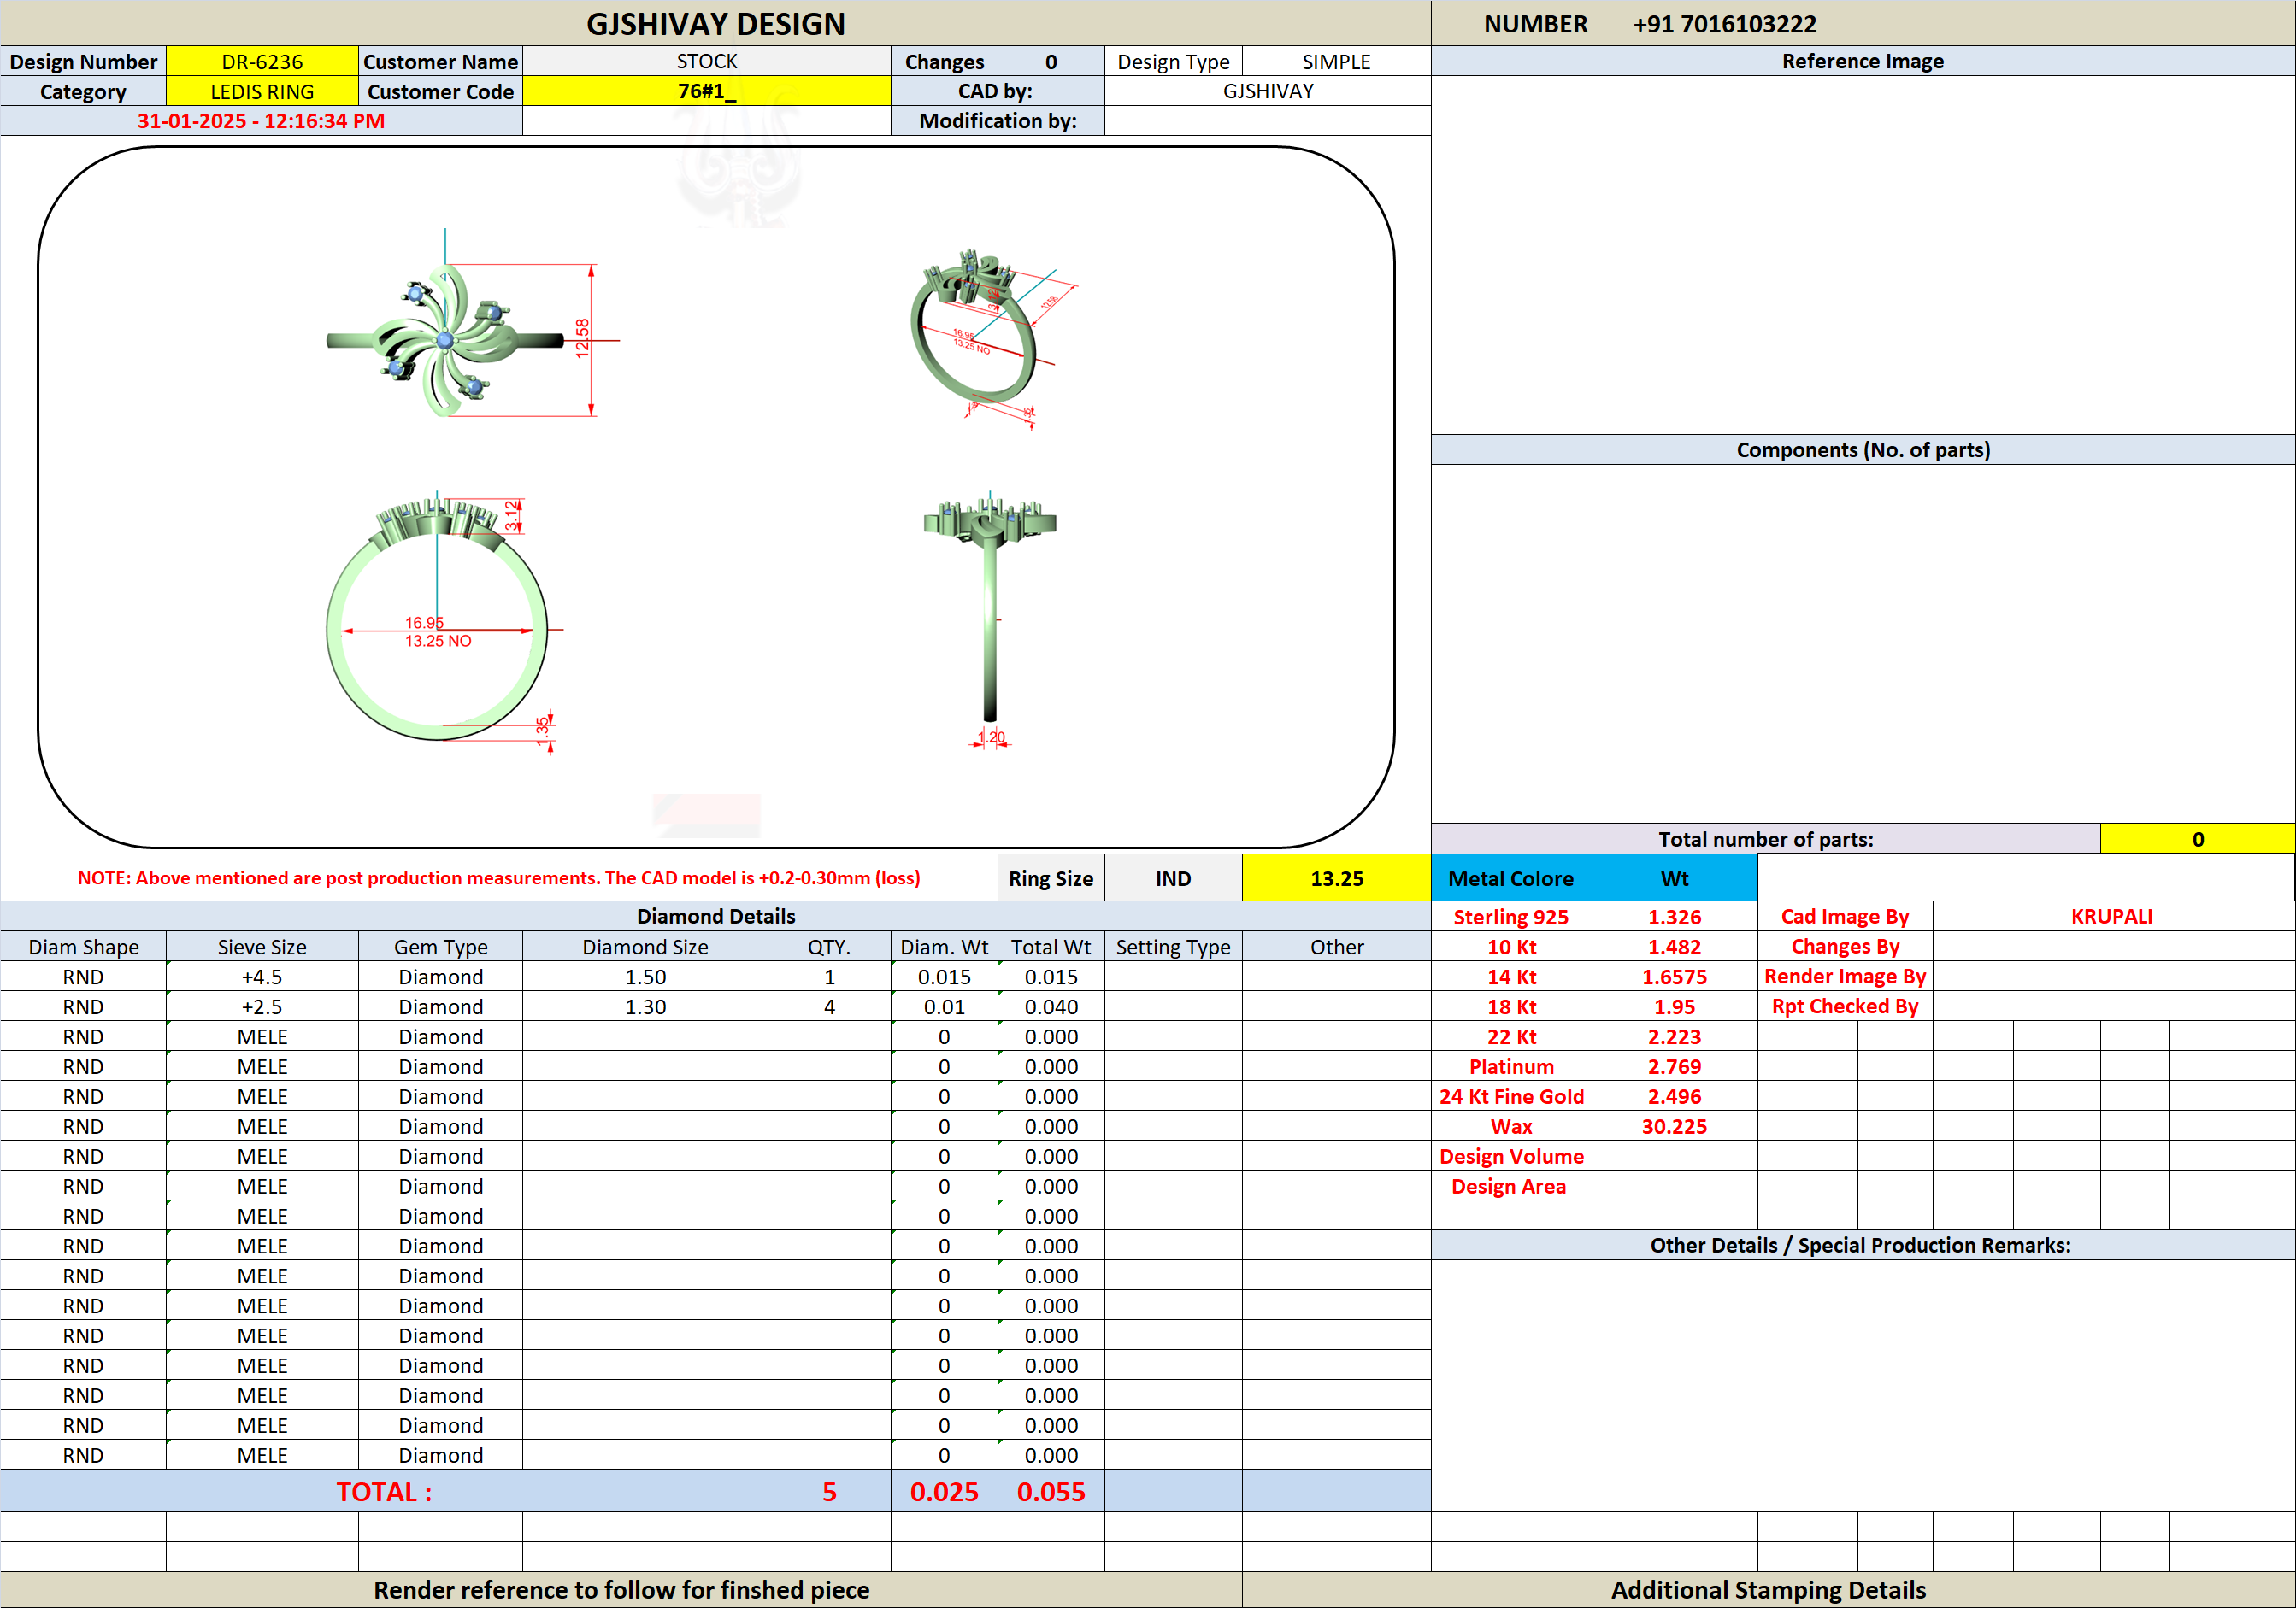This screenshot has height=1608, width=2296.
Task: Click the Modification by label
Action: click(x=997, y=121)
